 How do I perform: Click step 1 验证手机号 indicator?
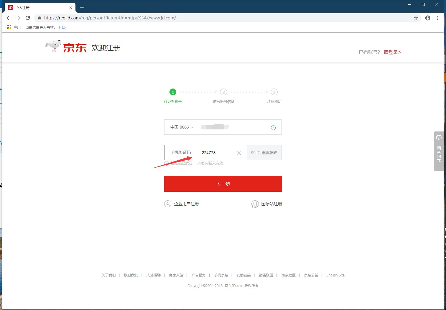click(x=173, y=92)
